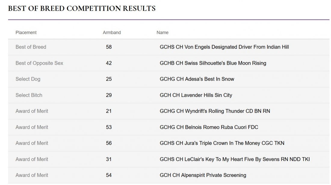The image size is (331, 185).
Task: Select GCHB CH Swiss Silhouette's Blue Moon Rising
Action: click(213, 63)
